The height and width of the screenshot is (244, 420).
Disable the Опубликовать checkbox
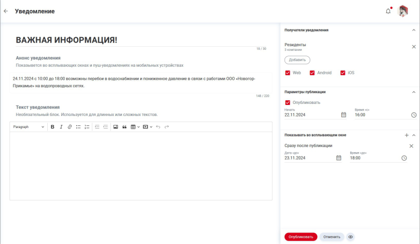288,102
